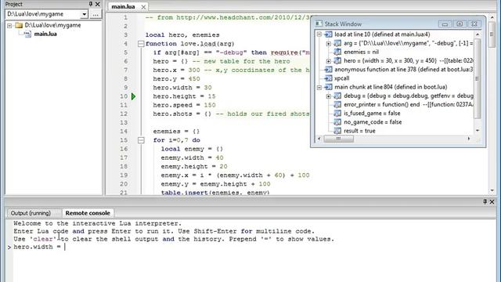Click the editor vertical scrollbar down arrow

tap(492, 190)
